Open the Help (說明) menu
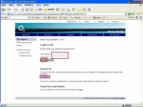This screenshot has height=107, width=143. coord(46,5)
